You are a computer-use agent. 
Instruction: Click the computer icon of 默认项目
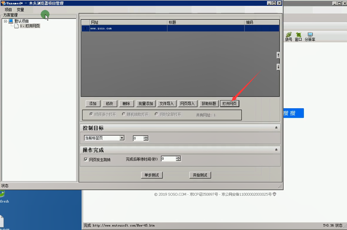11,21
